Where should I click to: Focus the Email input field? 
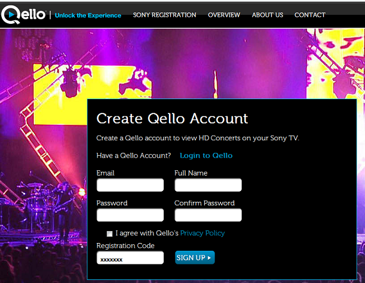point(130,185)
